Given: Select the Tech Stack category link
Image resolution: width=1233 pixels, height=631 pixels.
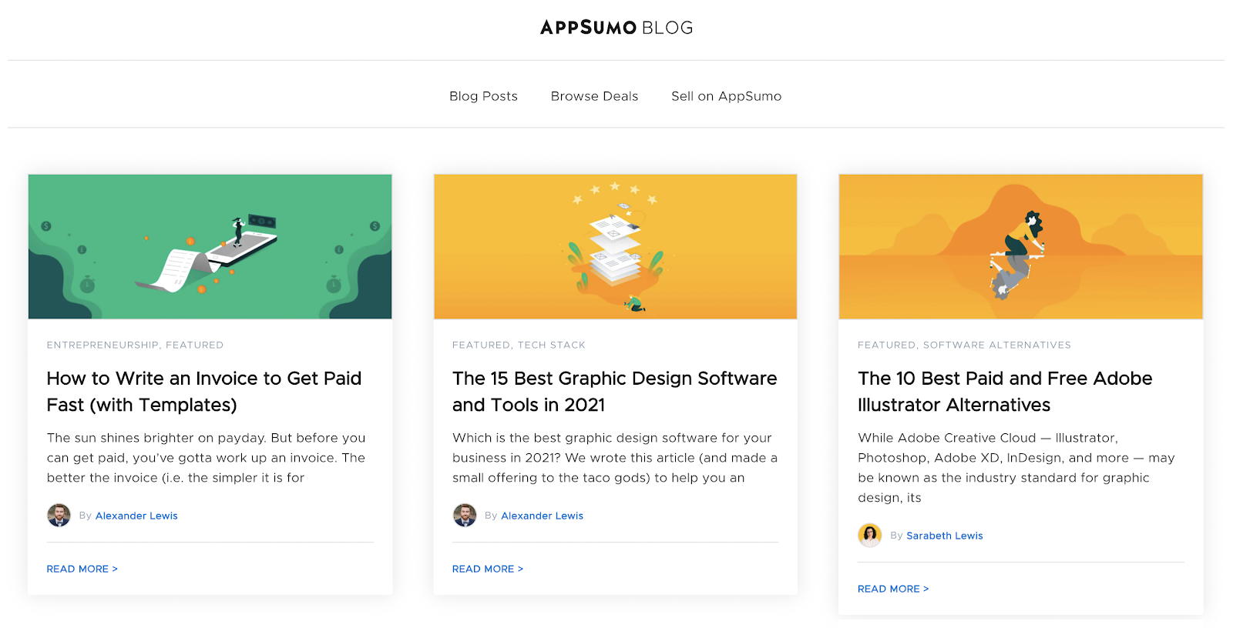Looking at the screenshot, I should point(552,345).
